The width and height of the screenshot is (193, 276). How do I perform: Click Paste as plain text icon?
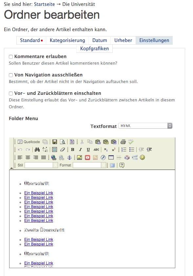106,142
